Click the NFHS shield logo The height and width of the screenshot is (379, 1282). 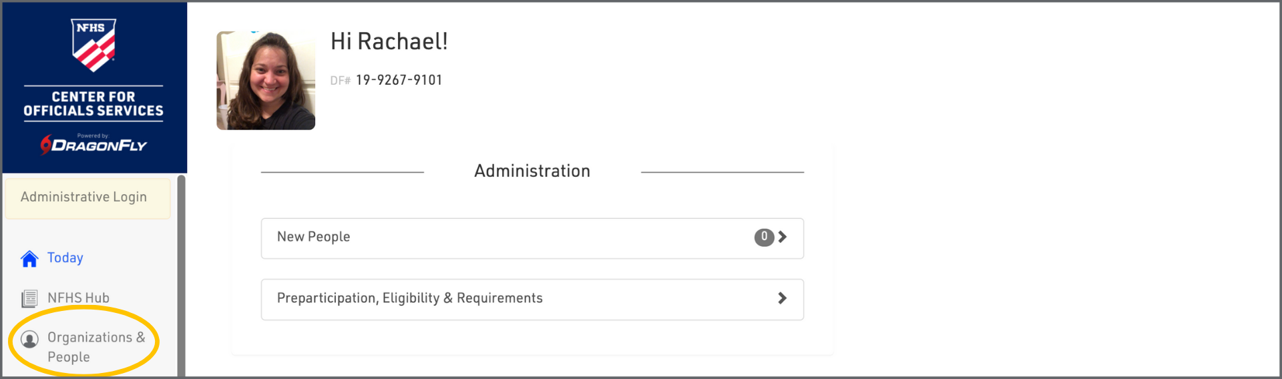point(93,45)
